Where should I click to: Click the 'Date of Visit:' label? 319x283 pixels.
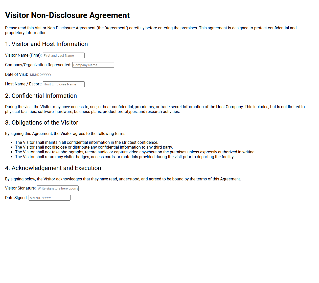16,75
